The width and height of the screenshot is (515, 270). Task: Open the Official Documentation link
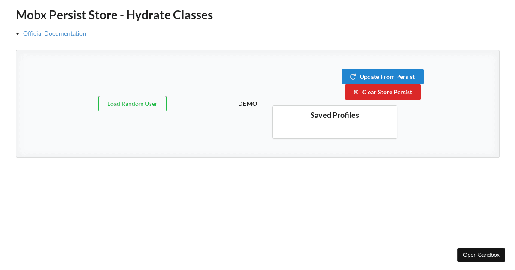(x=55, y=33)
